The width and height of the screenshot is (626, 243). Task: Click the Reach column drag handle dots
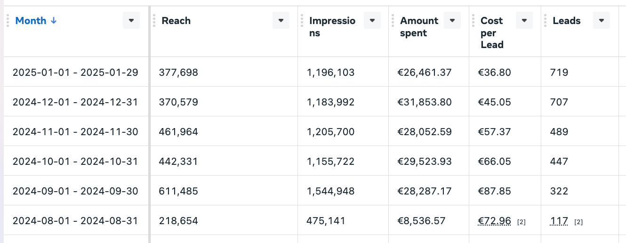tap(154, 21)
